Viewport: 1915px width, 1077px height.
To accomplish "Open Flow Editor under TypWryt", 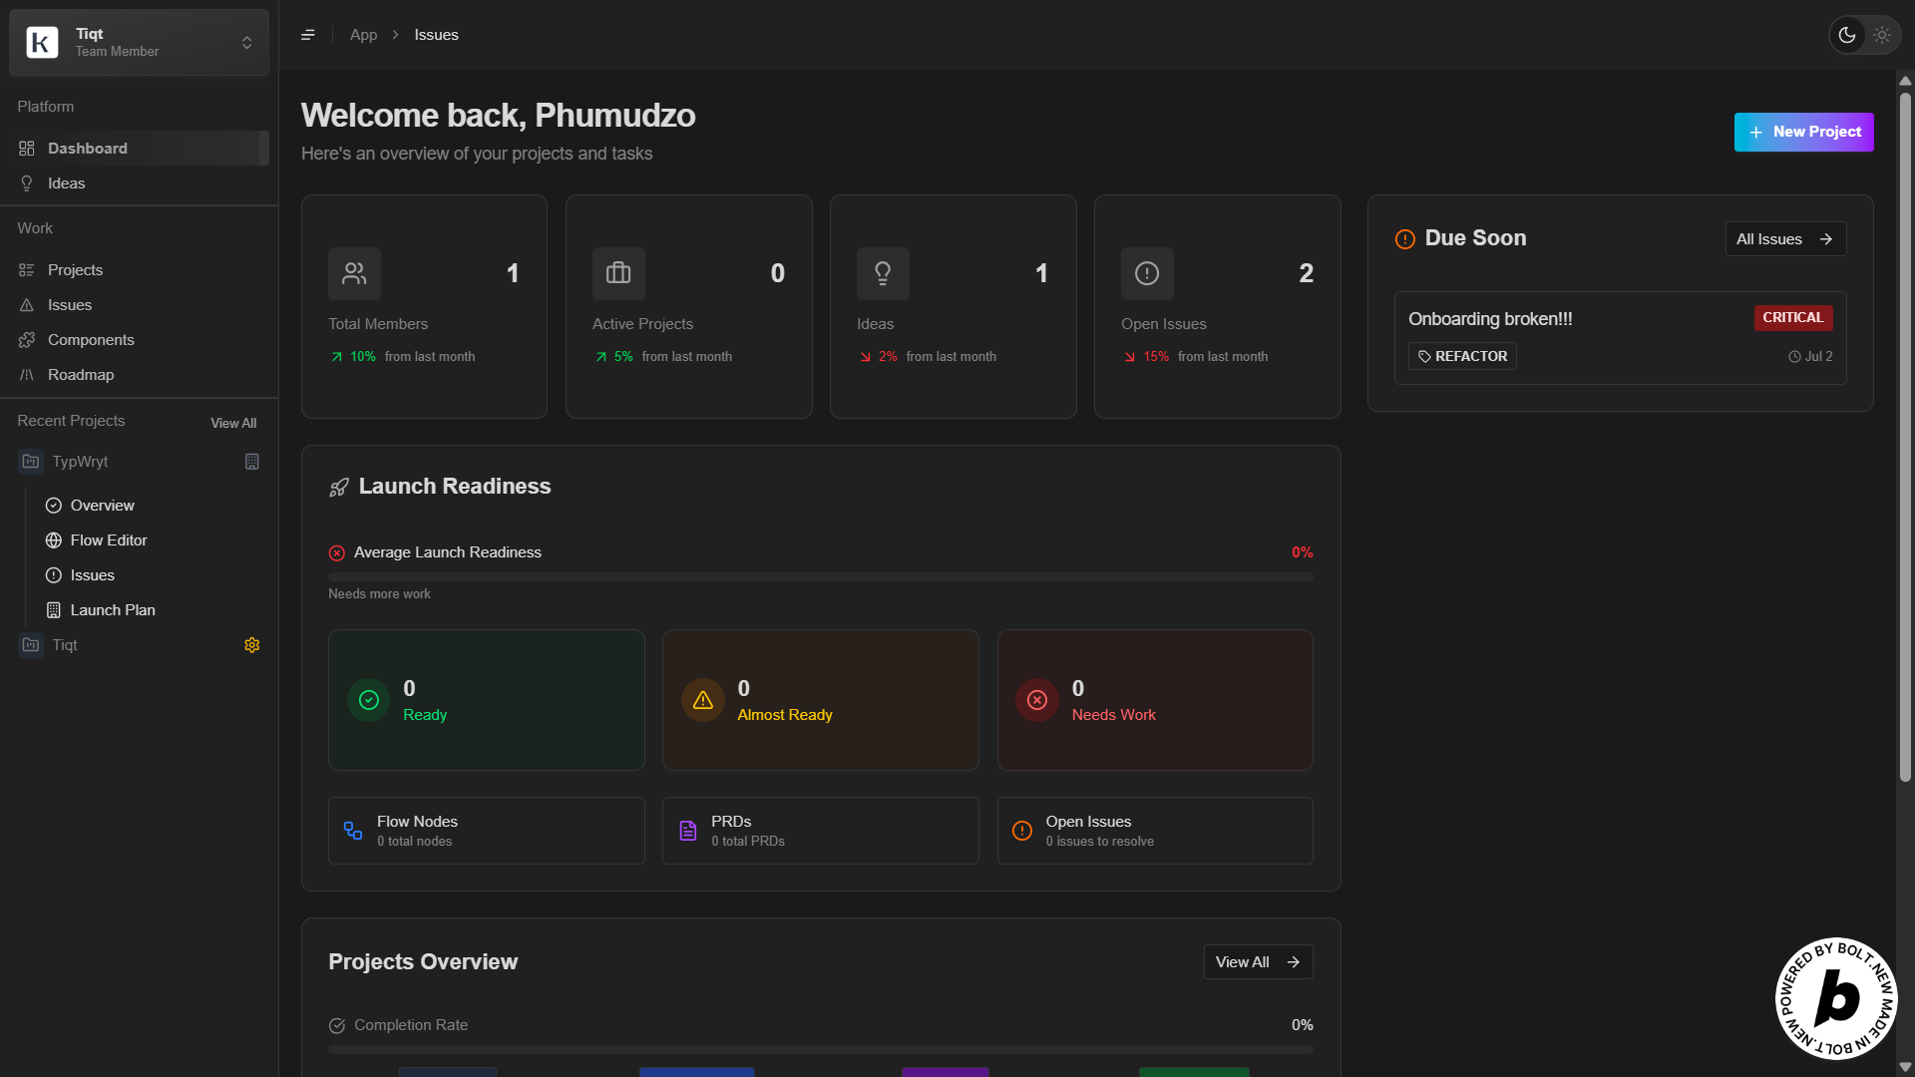I will [109, 540].
